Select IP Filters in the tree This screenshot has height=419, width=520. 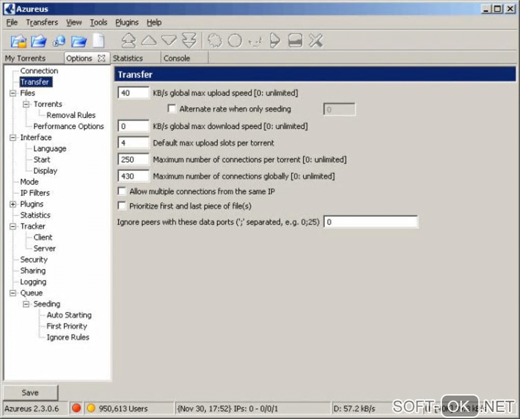pos(35,193)
